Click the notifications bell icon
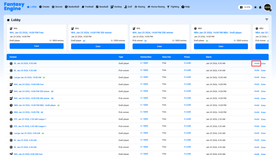Viewport: 276px width, 155px height. (260, 7)
